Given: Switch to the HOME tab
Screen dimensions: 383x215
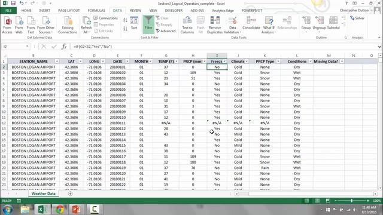Looking at the screenshot, I should pyautogui.click(x=26, y=11).
